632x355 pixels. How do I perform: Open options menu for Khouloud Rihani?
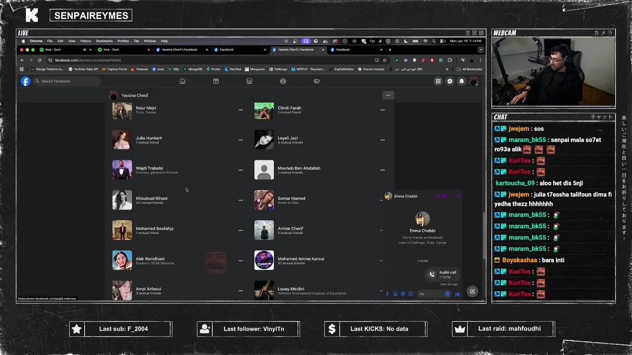point(240,200)
